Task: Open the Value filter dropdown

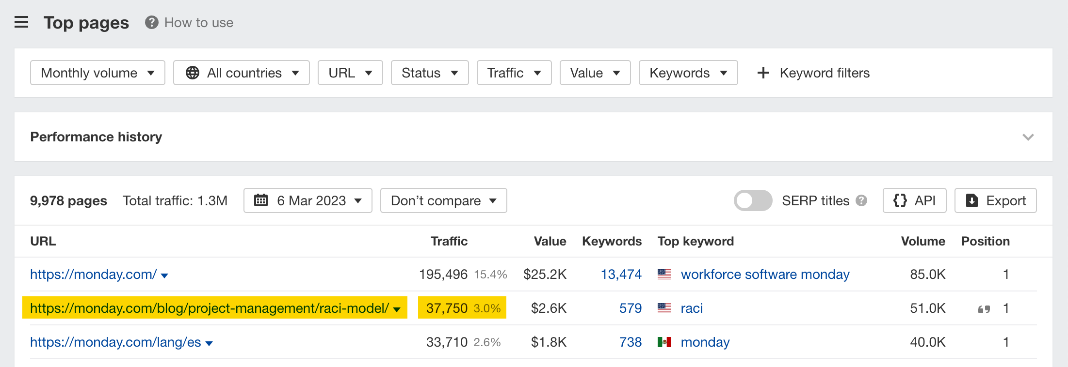Action: click(x=595, y=73)
